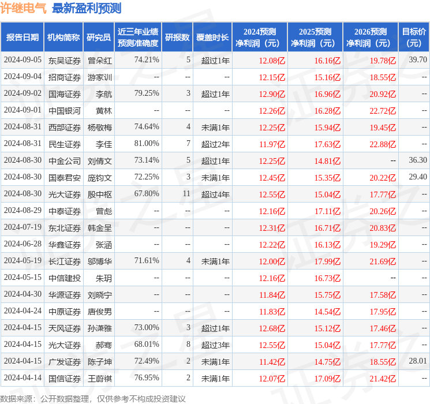The image size is (430, 404).
Task: Select the 中信建投 institution cell
Action: (65, 278)
